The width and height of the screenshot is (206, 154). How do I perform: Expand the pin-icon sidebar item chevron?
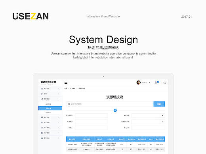pyautogui.click(x=58, y=94)
